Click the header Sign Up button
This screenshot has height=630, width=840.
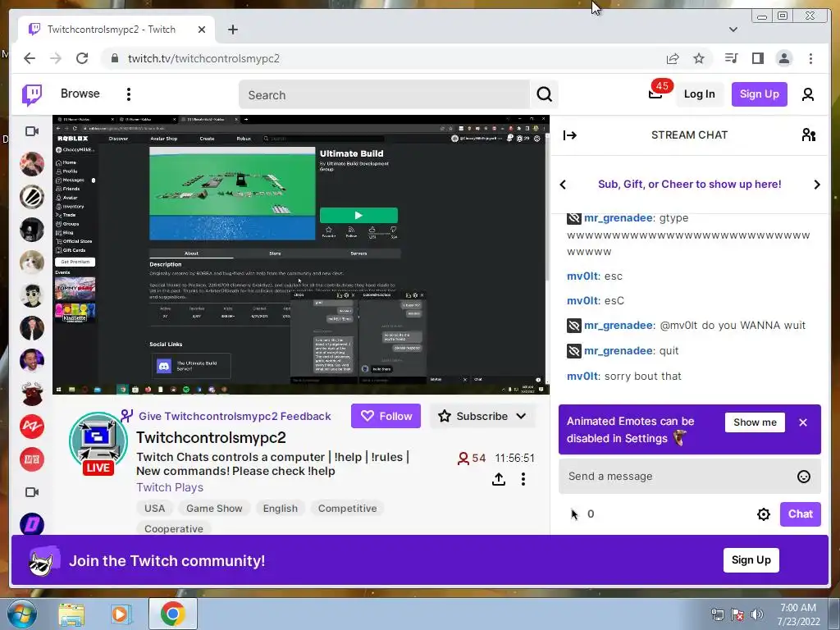tap(759, 94)
